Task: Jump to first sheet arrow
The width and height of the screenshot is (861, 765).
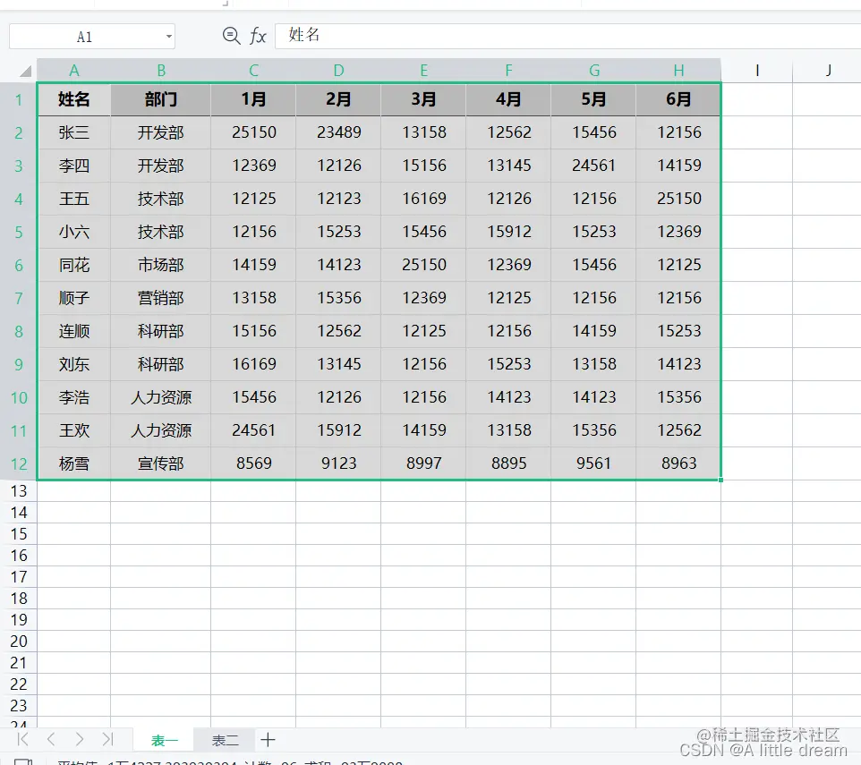Action: point(22,739)
